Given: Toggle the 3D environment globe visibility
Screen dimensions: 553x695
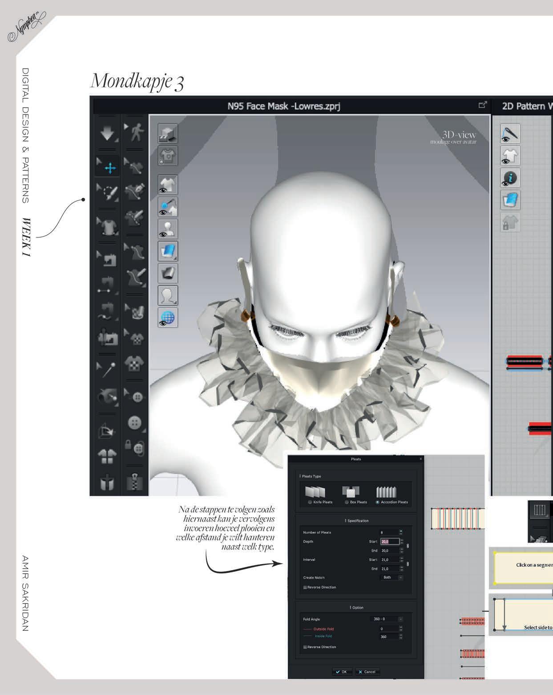Looking at the screenshot, I should point(168,317).
